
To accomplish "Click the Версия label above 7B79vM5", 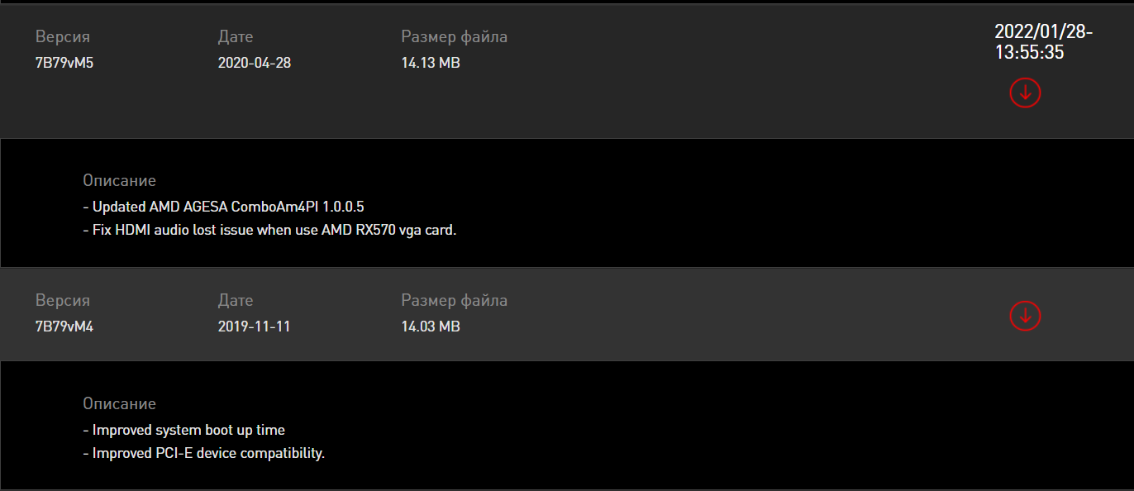I will point(63,36).
